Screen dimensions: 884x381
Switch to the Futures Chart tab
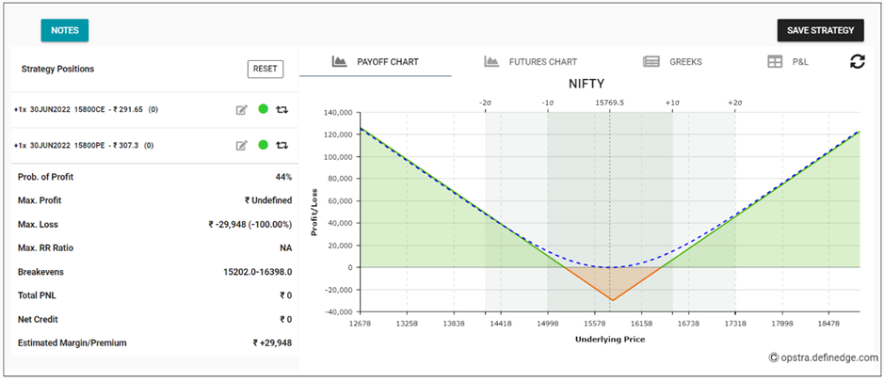click(542, 62)
